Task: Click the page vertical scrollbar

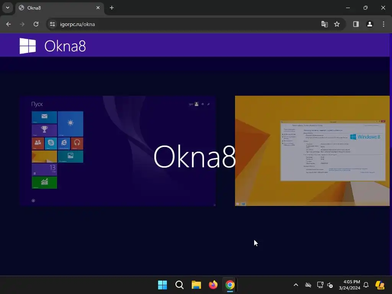Action: pos(391,154)
